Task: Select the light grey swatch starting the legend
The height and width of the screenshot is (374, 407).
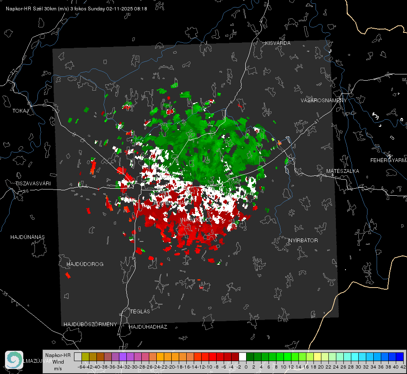Action: coord(78,357)
